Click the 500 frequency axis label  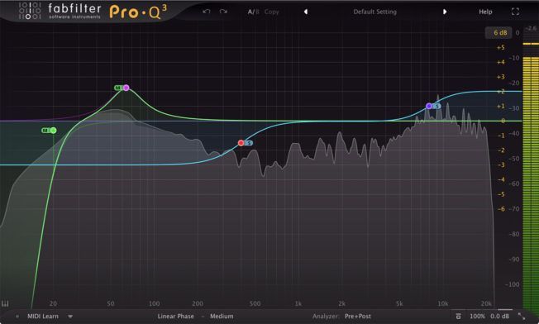[x=255, y=303]
